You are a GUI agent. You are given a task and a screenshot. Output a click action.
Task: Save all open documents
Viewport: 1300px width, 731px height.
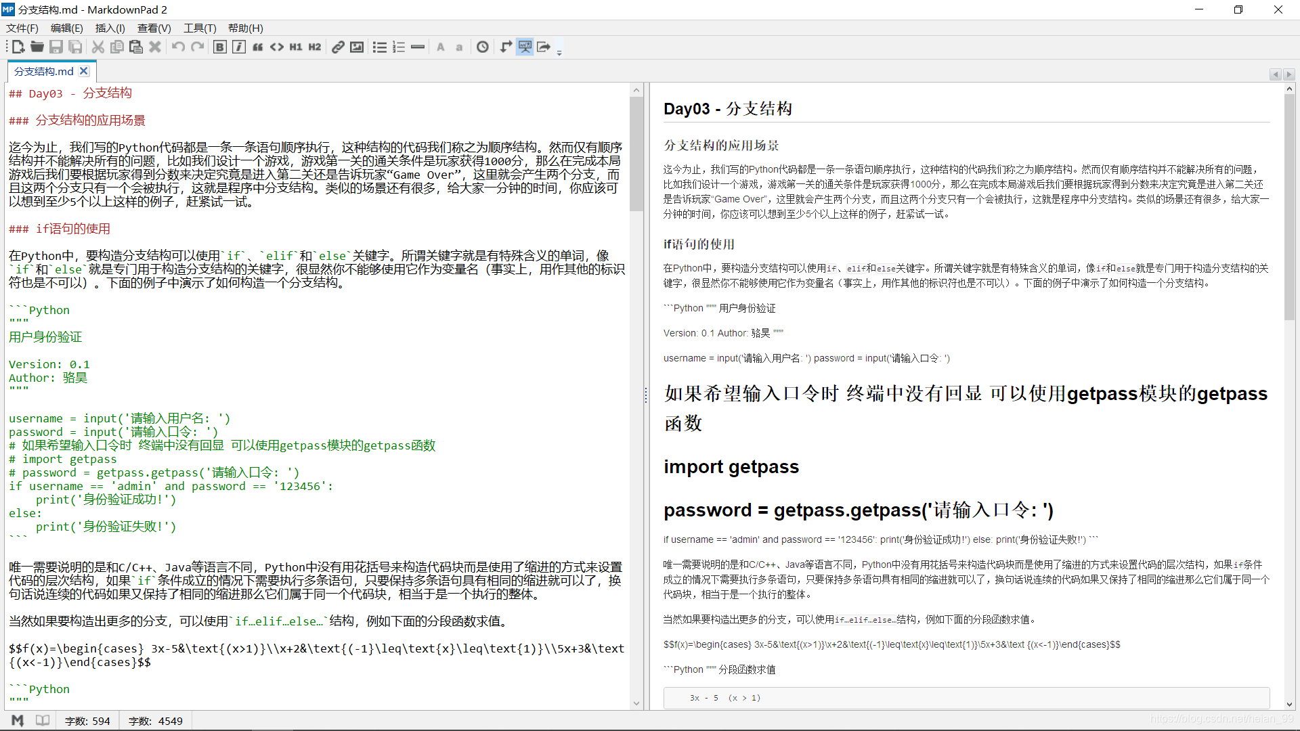point(75,47)
